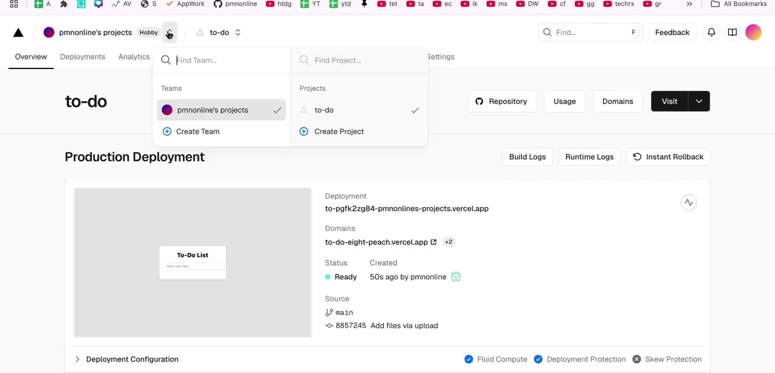Open the browser apps grid icon

tap(14, 4)
